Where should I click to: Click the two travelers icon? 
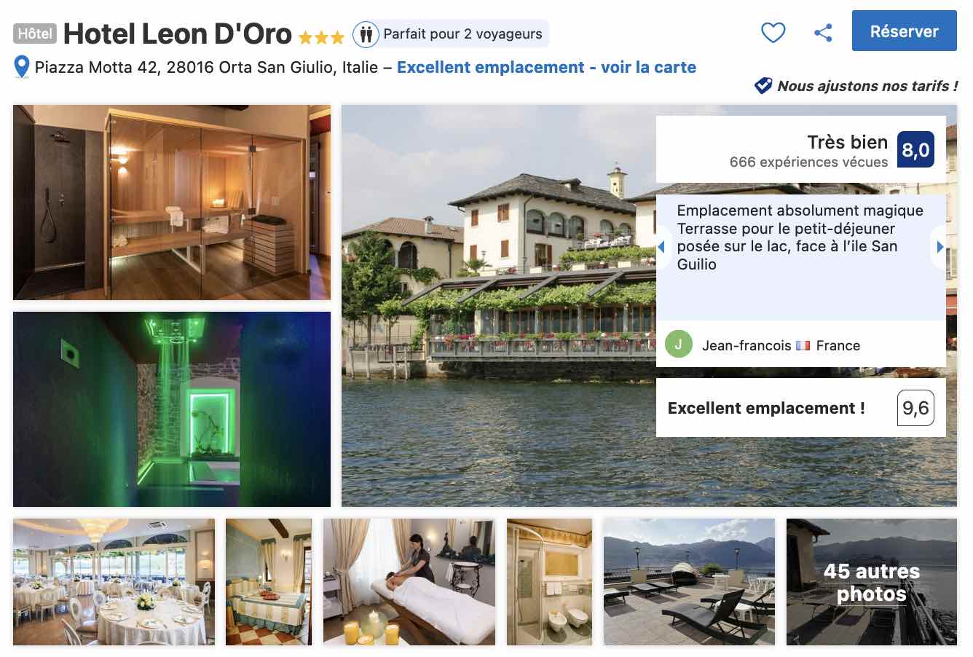(366, 34)
